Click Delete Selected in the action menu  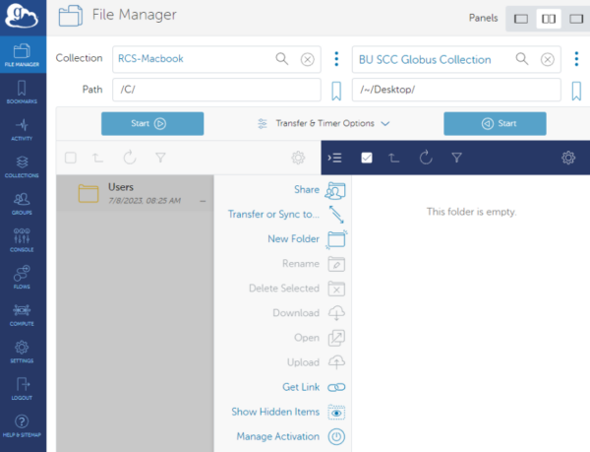[297, 289]
